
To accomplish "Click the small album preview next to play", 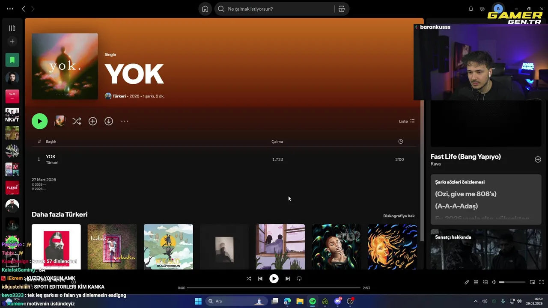I will tap(60, 121).
